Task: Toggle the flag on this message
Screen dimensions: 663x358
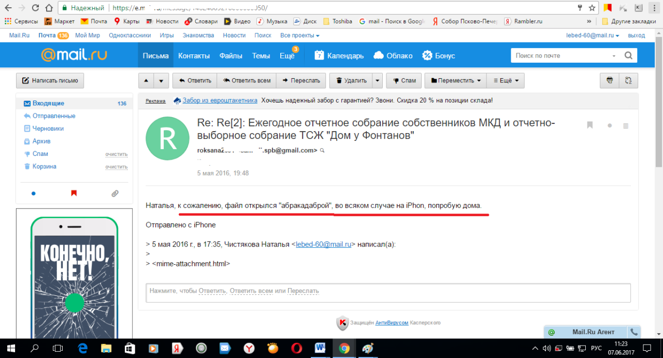Action: (589, 125)
